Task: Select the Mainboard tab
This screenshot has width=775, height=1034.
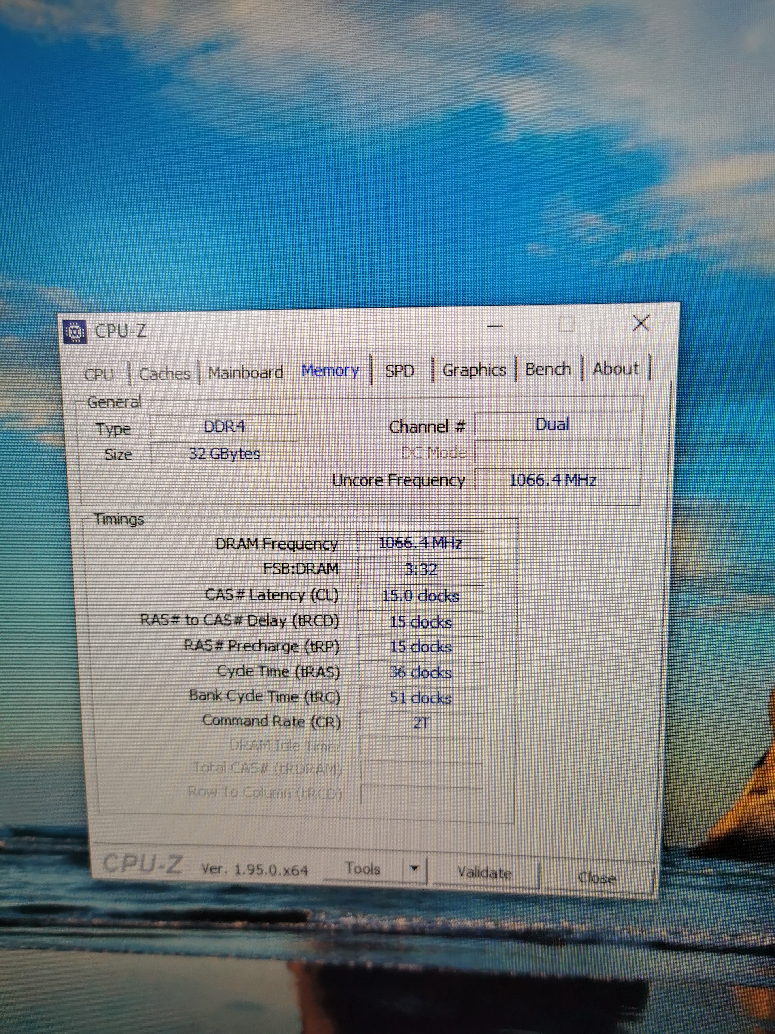Action: pyautogui.click(x=245, y=372)
